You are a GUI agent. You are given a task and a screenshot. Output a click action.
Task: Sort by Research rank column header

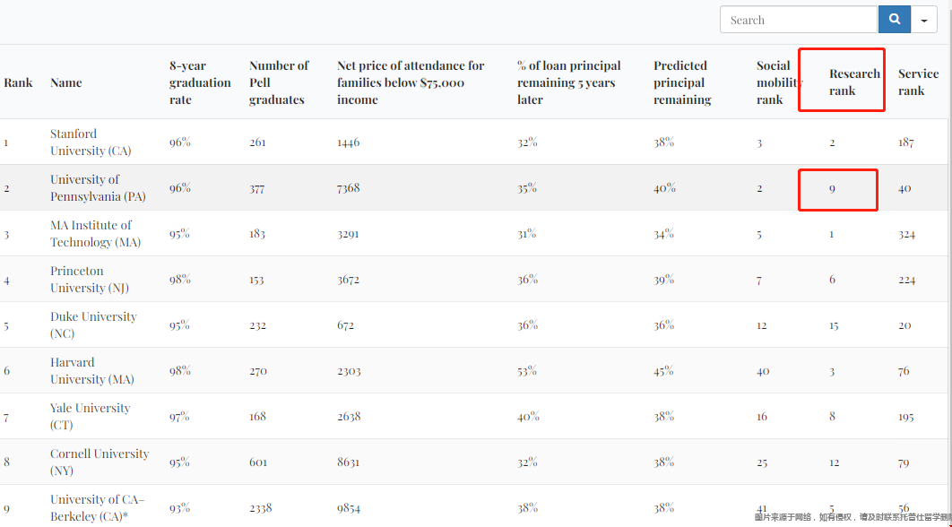[853, 82]
